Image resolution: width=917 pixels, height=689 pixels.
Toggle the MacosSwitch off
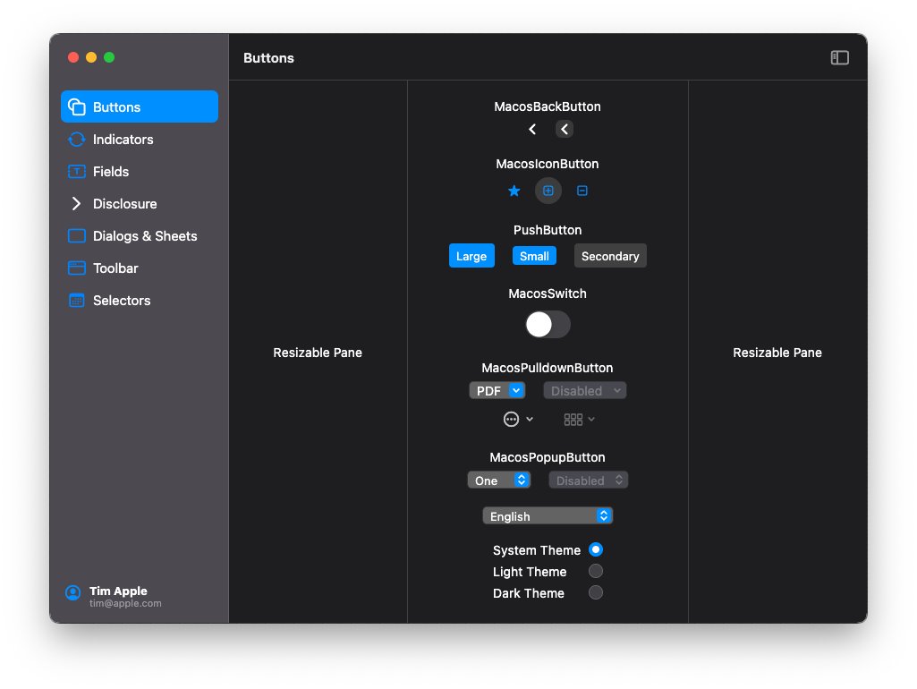click(547, 325)
